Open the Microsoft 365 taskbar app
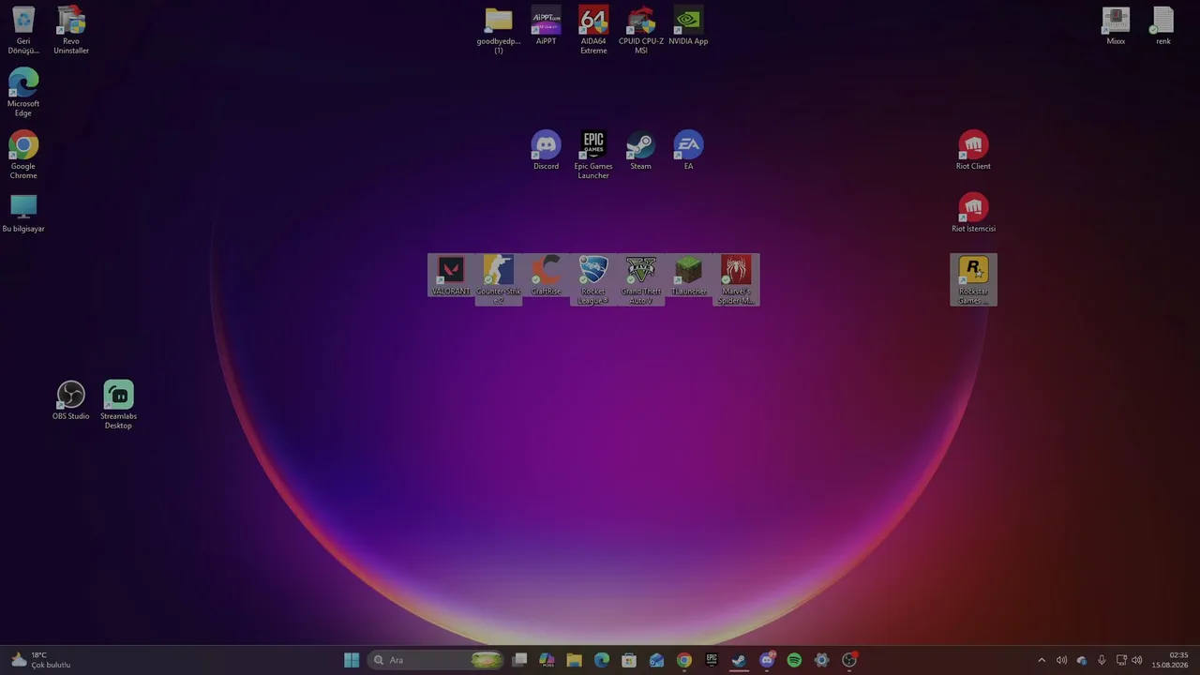Image resolution: width=1200 pixels, height=675 pixels. pyautogui.click(x=547, y=660)
